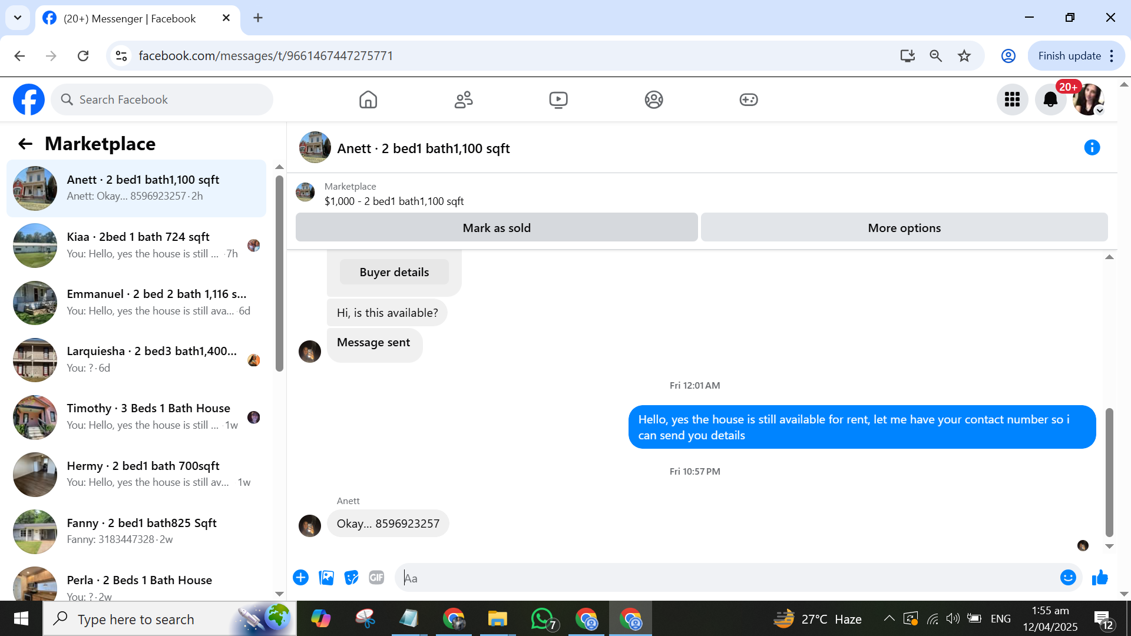Screen dimensions: 1131x636
Task: Open the emoji picker
Action: 1068,578
